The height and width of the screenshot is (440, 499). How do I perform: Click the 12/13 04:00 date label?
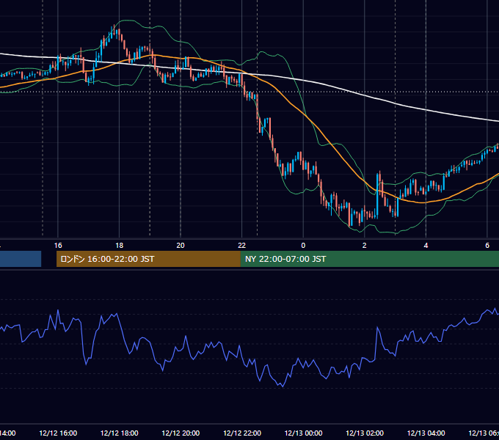426,433
